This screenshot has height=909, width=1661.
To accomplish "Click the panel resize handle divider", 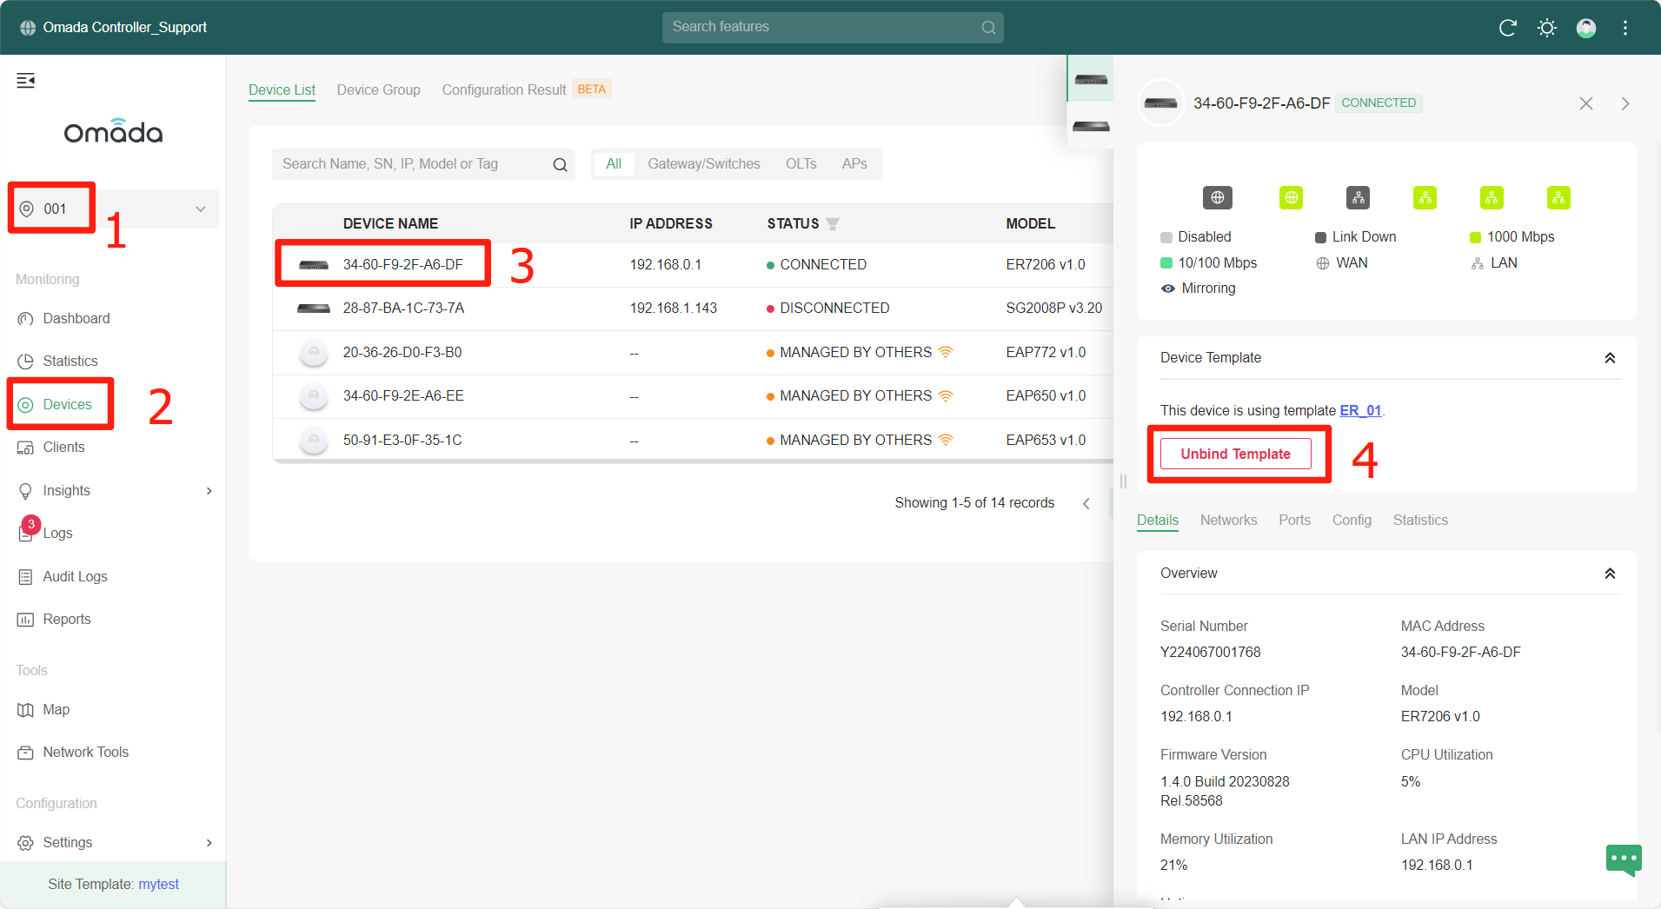I will click(x=1123, y=481).
